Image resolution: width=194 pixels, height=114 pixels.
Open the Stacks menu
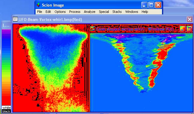point(117,12)
